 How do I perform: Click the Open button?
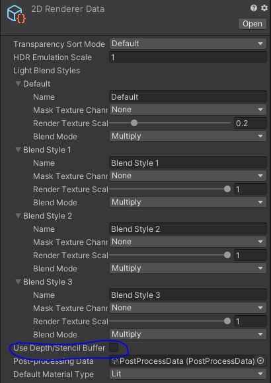click(x=252, y=24)
